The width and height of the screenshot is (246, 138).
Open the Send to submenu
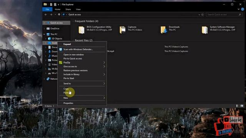(82, 84)
